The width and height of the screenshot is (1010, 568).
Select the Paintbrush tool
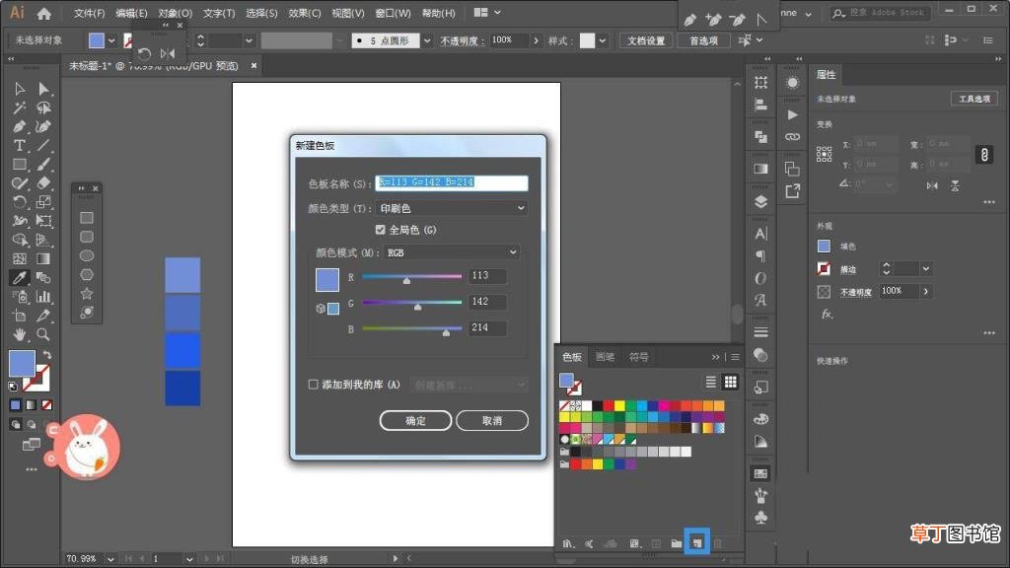pos(43,165)
